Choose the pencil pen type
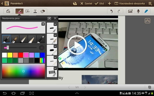Screen dimensions: 154x96 (x=32, y=39)
